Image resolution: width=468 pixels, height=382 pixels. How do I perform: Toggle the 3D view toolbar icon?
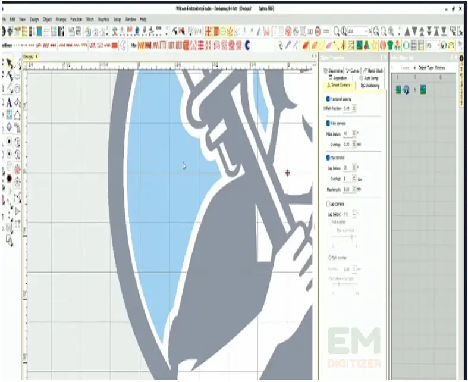310,32
